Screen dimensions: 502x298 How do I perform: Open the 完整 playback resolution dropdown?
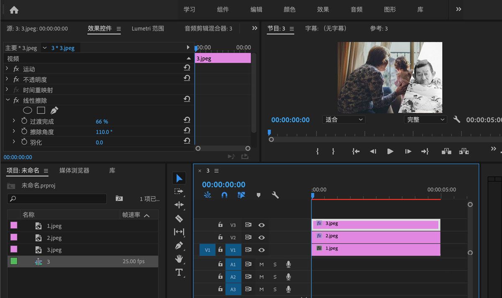[425, 120]
